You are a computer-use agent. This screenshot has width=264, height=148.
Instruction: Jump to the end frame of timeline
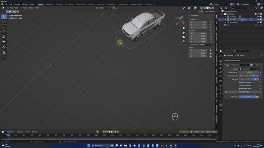pyautogui.click(x=118, y=132)
